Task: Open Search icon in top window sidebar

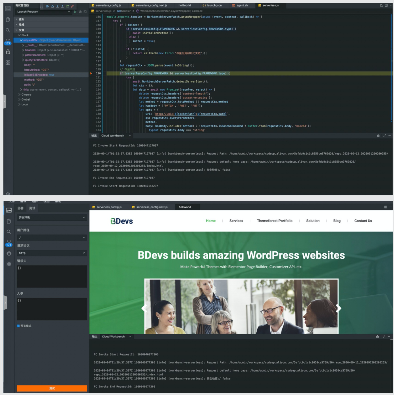Action: coord(8,30)
